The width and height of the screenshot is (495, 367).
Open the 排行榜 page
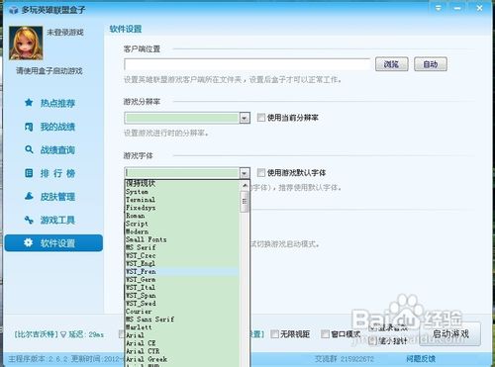point(57,173)
